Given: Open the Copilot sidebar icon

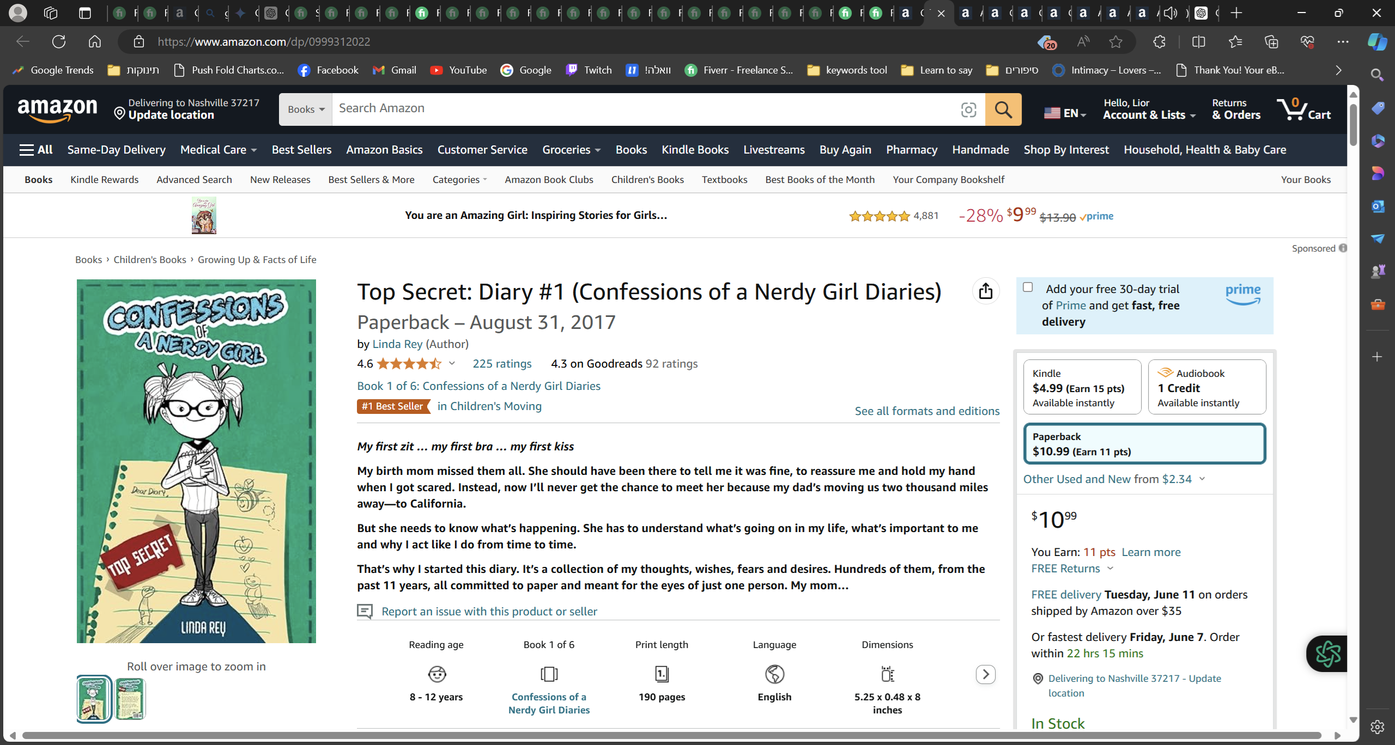Looking at the screenshot, I should (1377, 42).
